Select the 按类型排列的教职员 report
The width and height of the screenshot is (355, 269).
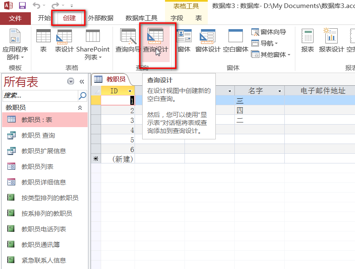(x=45, y=198)
